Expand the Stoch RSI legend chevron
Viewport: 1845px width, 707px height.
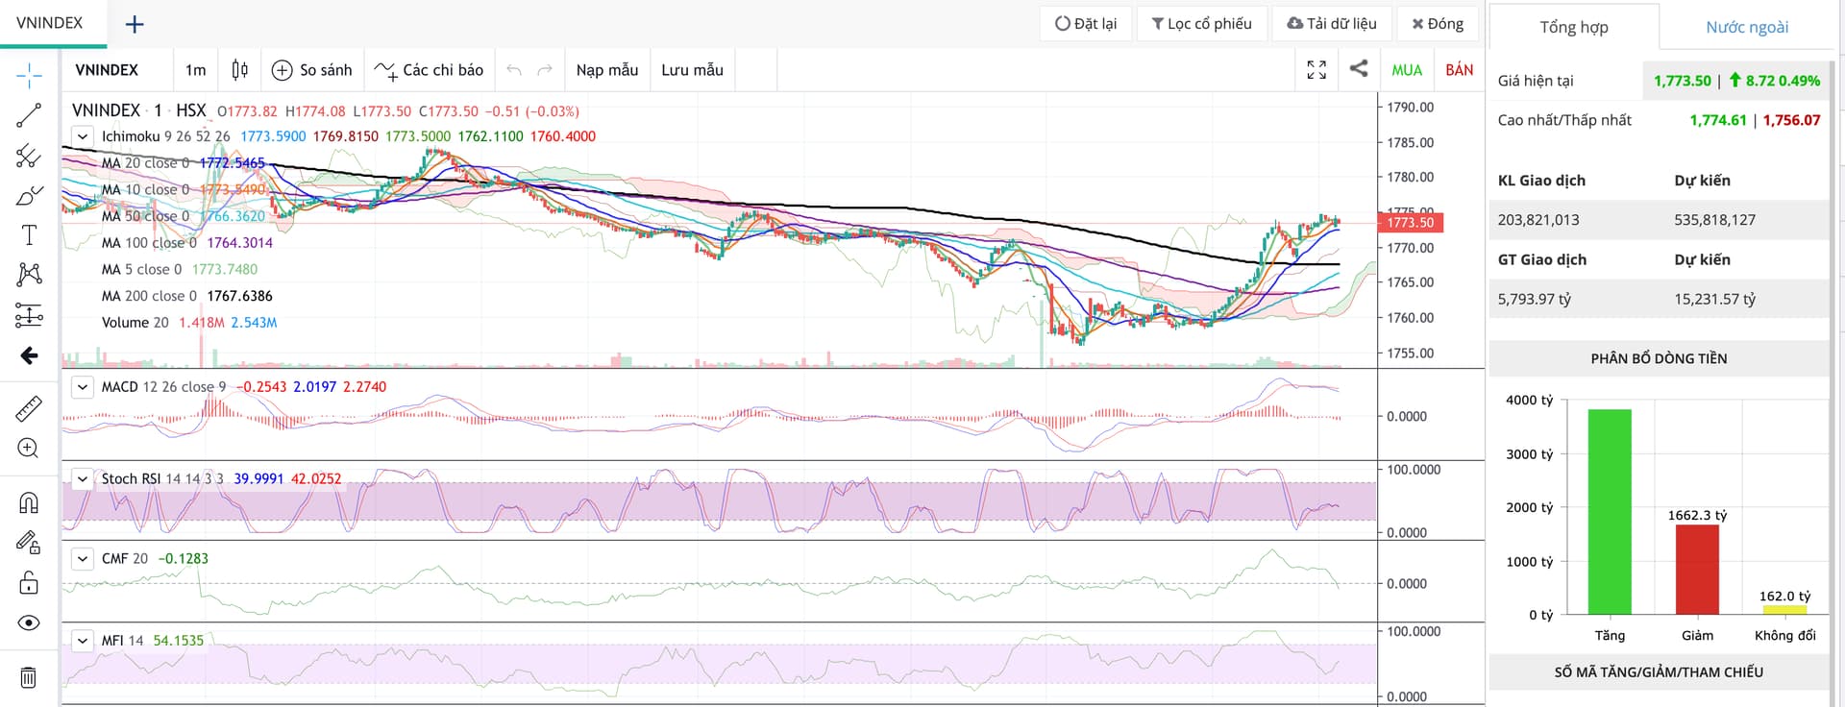tap(83, 478)
